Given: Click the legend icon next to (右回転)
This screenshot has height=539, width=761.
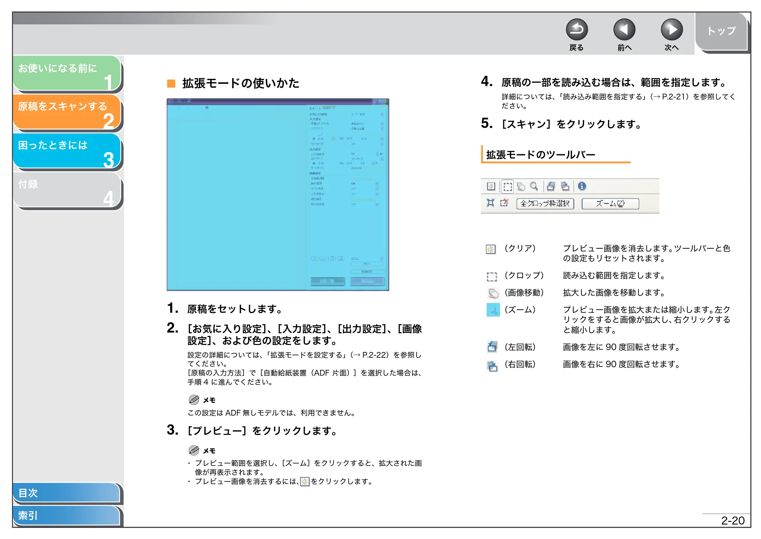Looking at the screenshot, I should click(x=492, y=366).
